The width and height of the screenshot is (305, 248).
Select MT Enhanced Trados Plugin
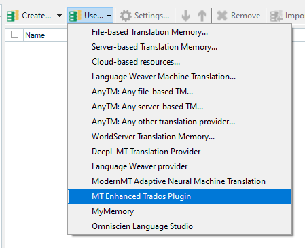tap(180, 196)
